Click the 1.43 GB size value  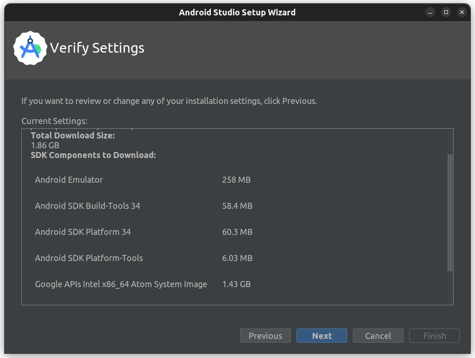[236, 284]
